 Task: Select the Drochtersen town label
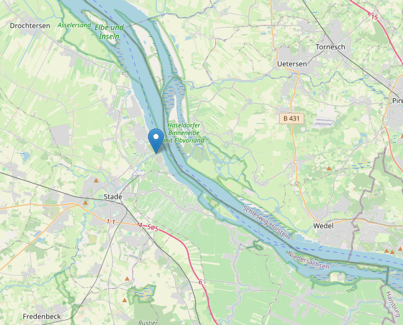[x=30, y=26]
